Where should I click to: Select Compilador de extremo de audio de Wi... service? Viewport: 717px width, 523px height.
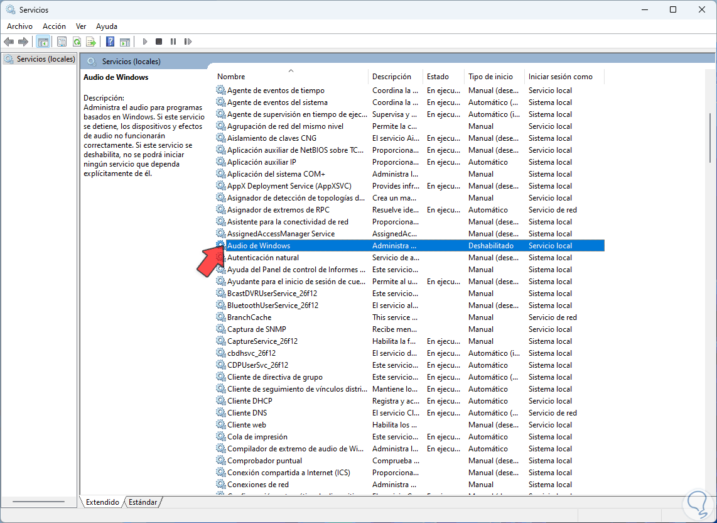410,448
